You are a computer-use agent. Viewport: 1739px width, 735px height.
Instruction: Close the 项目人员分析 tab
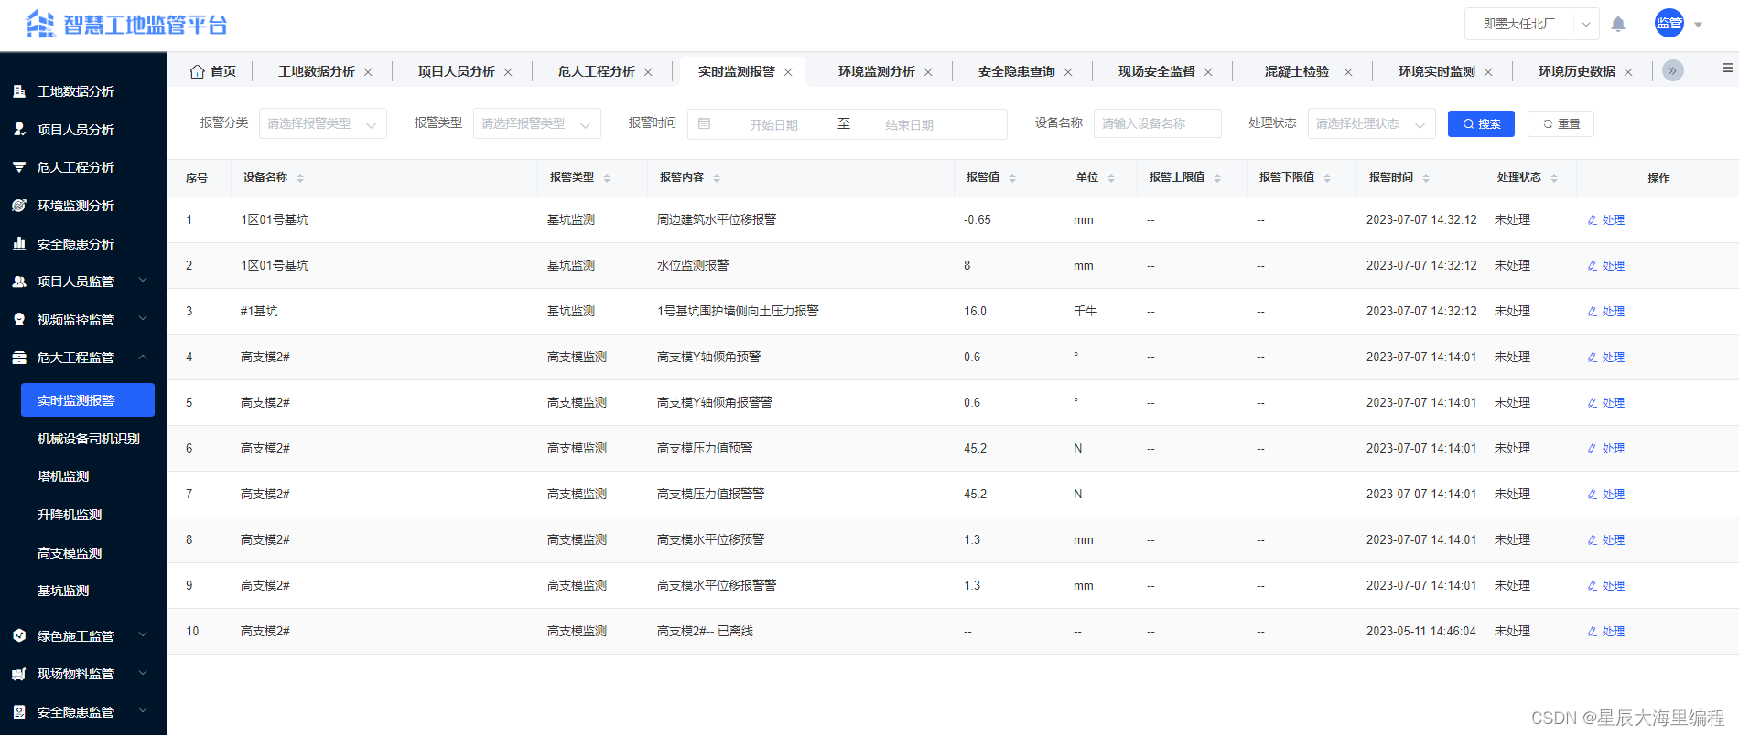click(x=508, y=72)
